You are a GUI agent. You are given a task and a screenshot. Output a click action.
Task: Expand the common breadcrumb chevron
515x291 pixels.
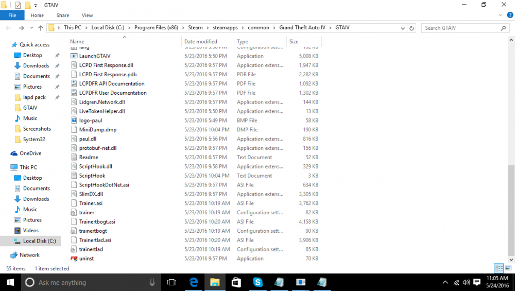pyautogui.click(x=274, y=28)
